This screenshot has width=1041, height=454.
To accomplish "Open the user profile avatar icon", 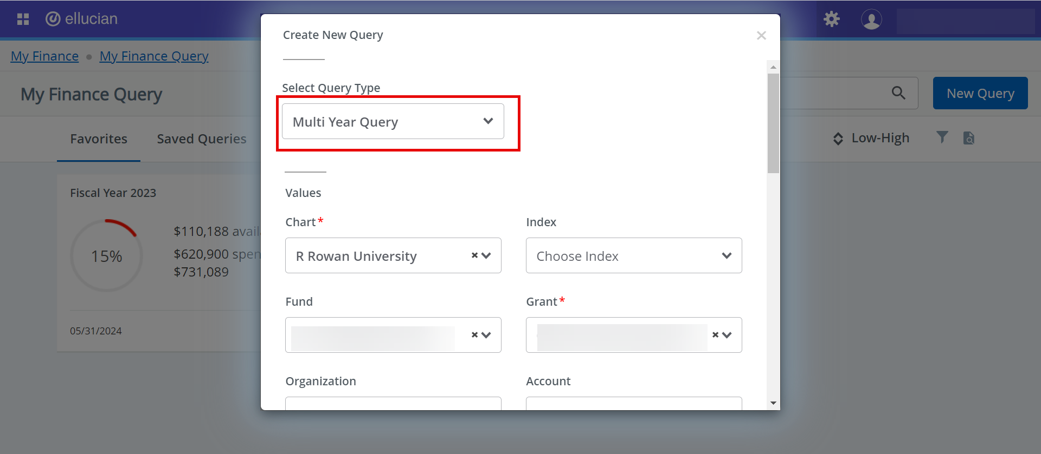I will pos(871,19).
